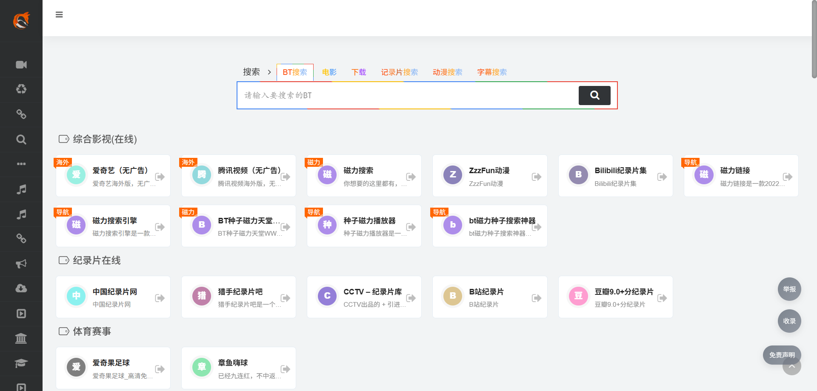Image resolution: width=817 pixels, height=391 pixels.
Task: Open the bt磁力种子搜索神器 card title
Action: [x=502, y=221]
